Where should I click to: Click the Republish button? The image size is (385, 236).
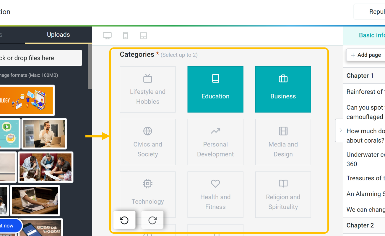click(x=370, y=12)
